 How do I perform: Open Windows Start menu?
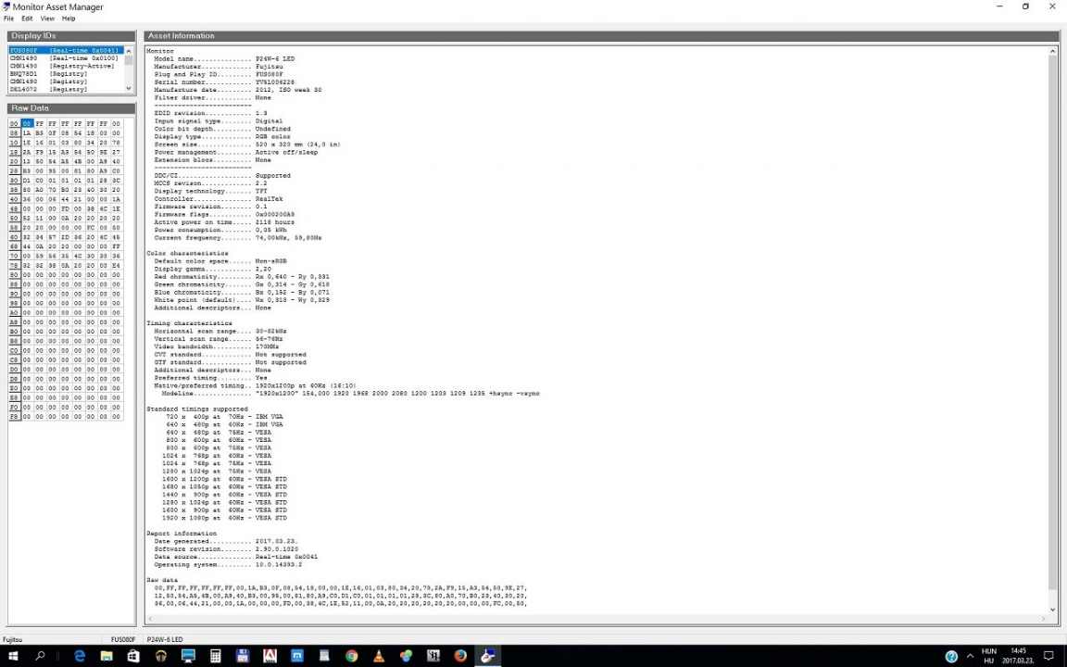click(x=14, y=656)
